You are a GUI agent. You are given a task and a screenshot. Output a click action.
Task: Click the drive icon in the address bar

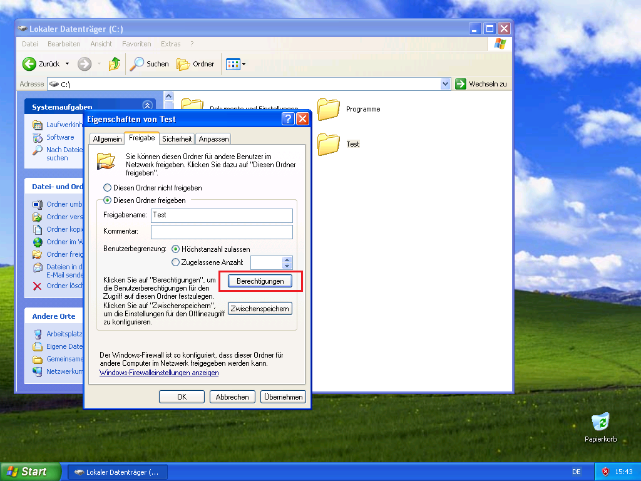[x=54, y=85]
